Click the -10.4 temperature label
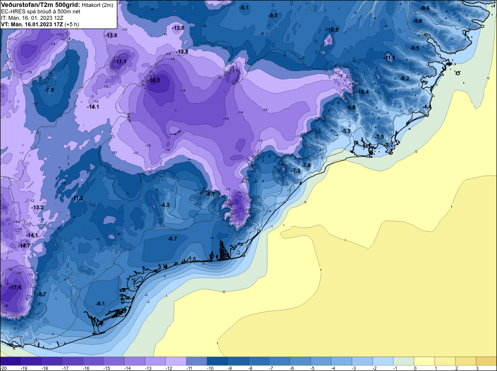 point(363,92)
